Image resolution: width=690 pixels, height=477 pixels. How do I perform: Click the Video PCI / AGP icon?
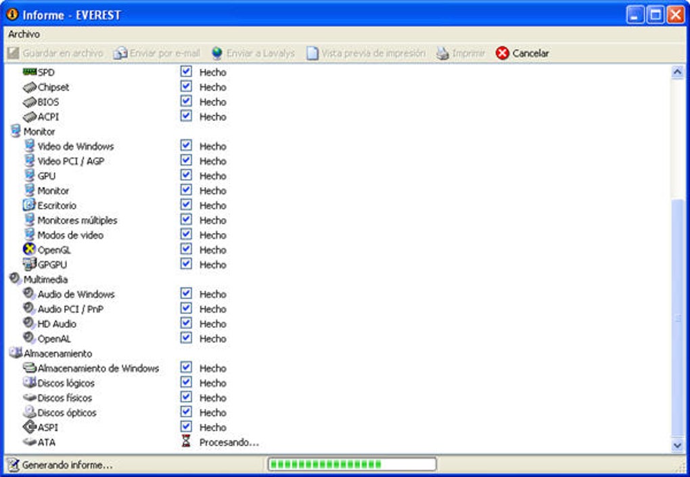click(30, 161)
